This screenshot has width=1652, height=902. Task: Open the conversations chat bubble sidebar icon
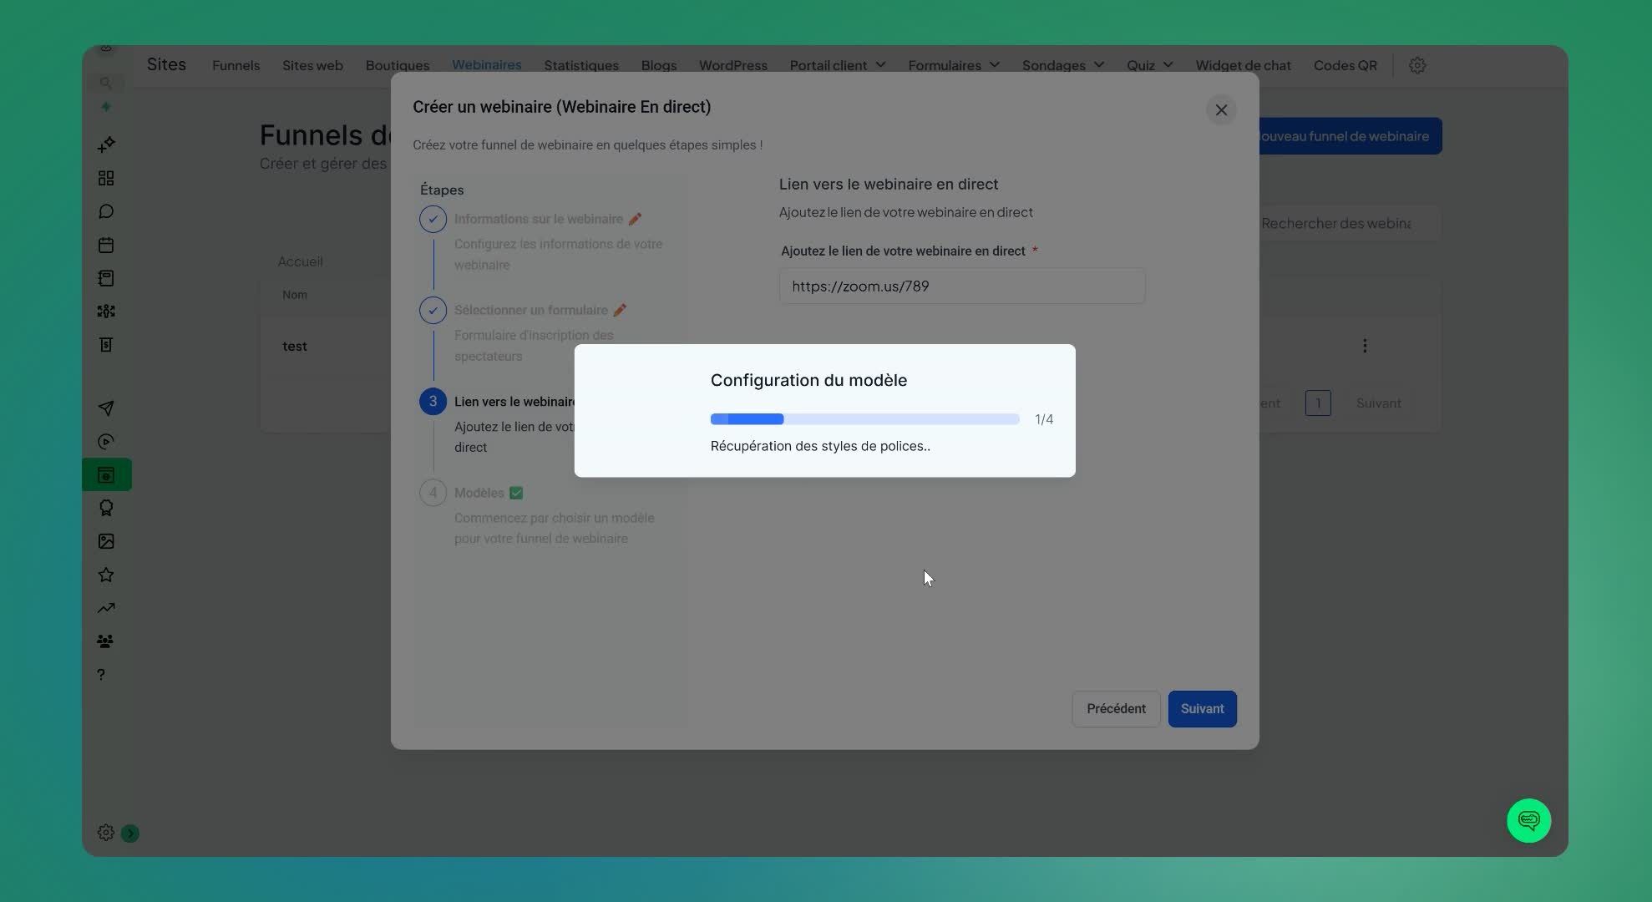pos(106,211)
